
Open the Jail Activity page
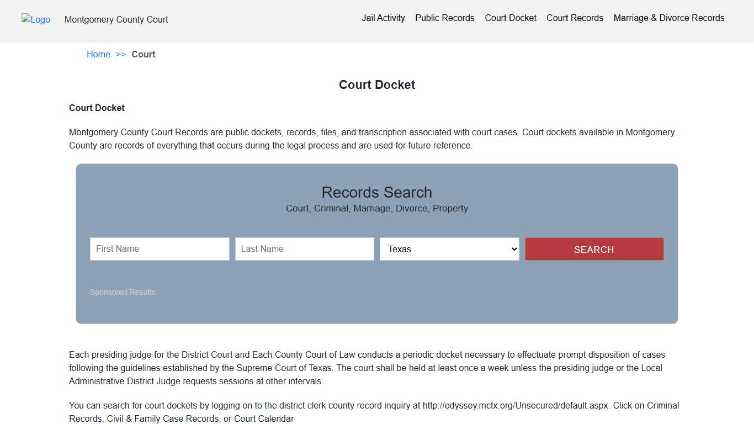383,18
